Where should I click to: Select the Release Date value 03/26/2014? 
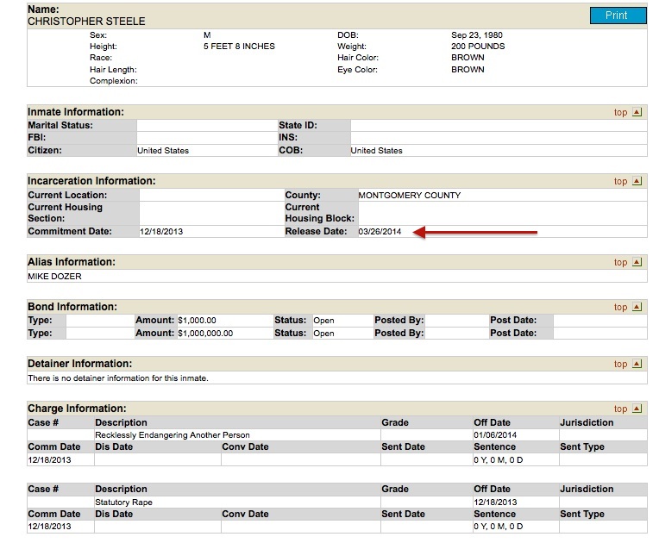380,232
